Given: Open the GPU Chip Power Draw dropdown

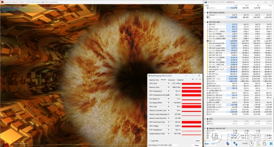Looking at the screenshot, I should click(x=169, y=122).
